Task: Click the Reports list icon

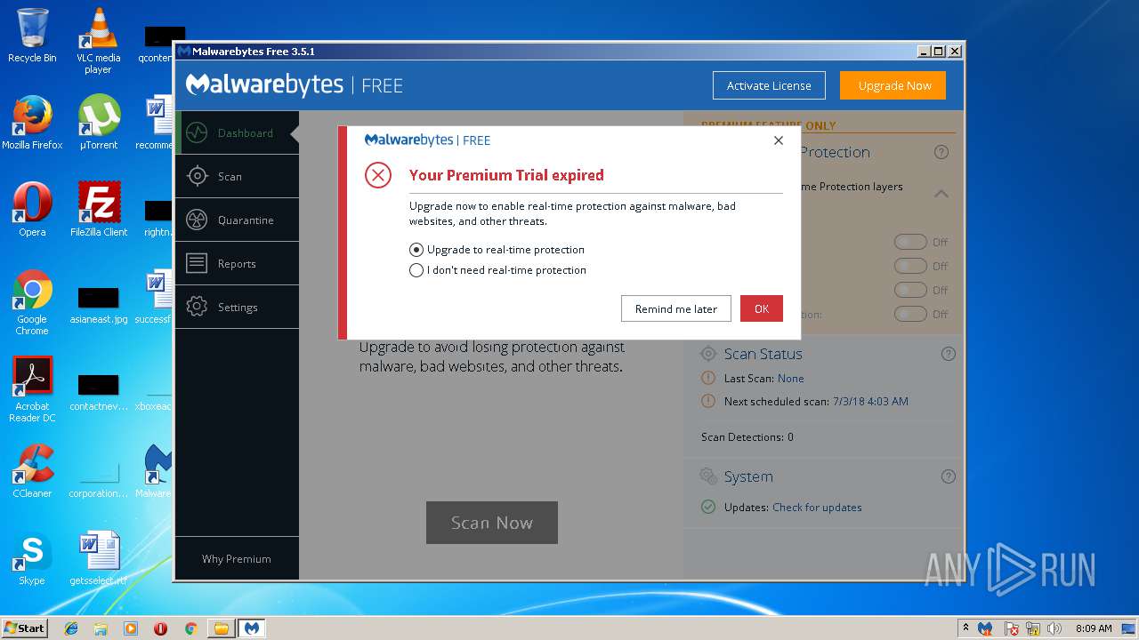Action: pos(197,263)
